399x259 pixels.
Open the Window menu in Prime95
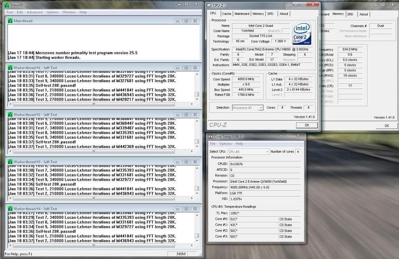pos(69,12)
